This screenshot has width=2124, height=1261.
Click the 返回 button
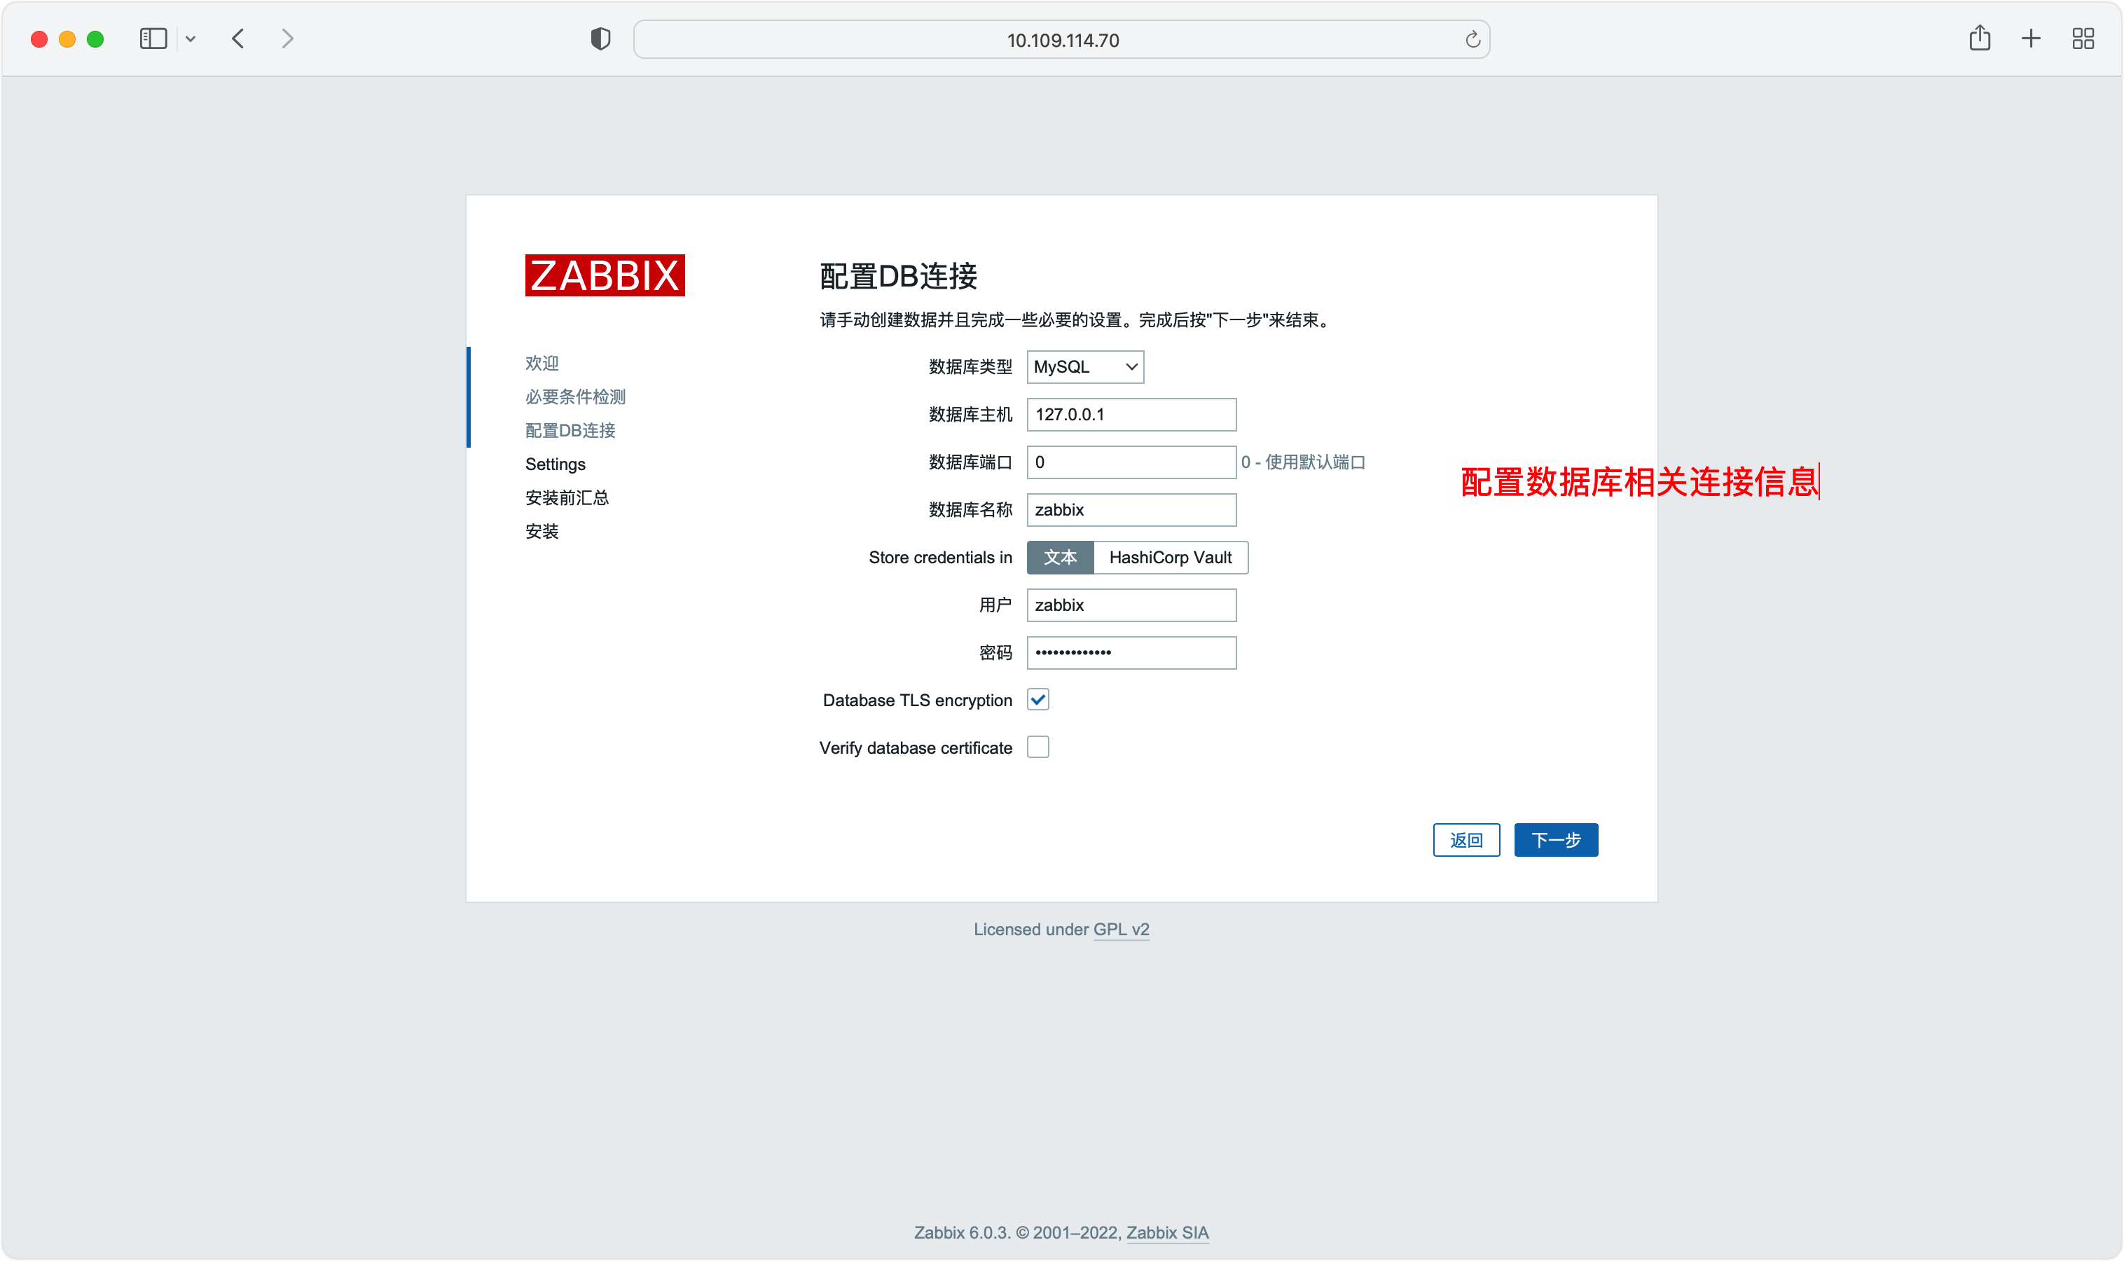(1466, 839)
